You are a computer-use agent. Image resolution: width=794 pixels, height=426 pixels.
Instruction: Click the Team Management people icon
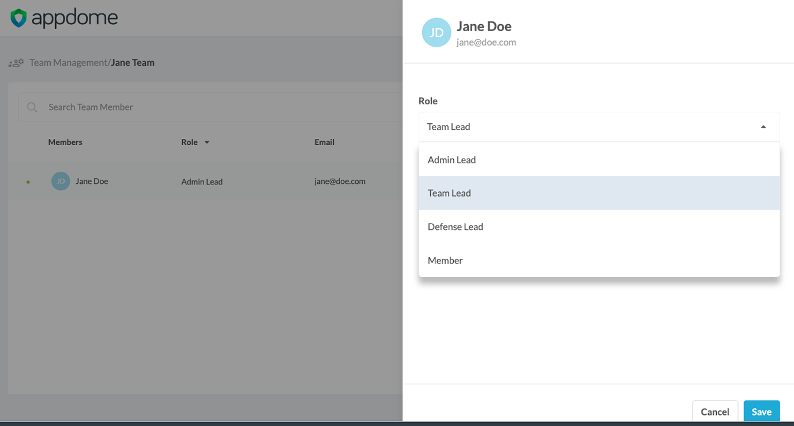[16, 63]
